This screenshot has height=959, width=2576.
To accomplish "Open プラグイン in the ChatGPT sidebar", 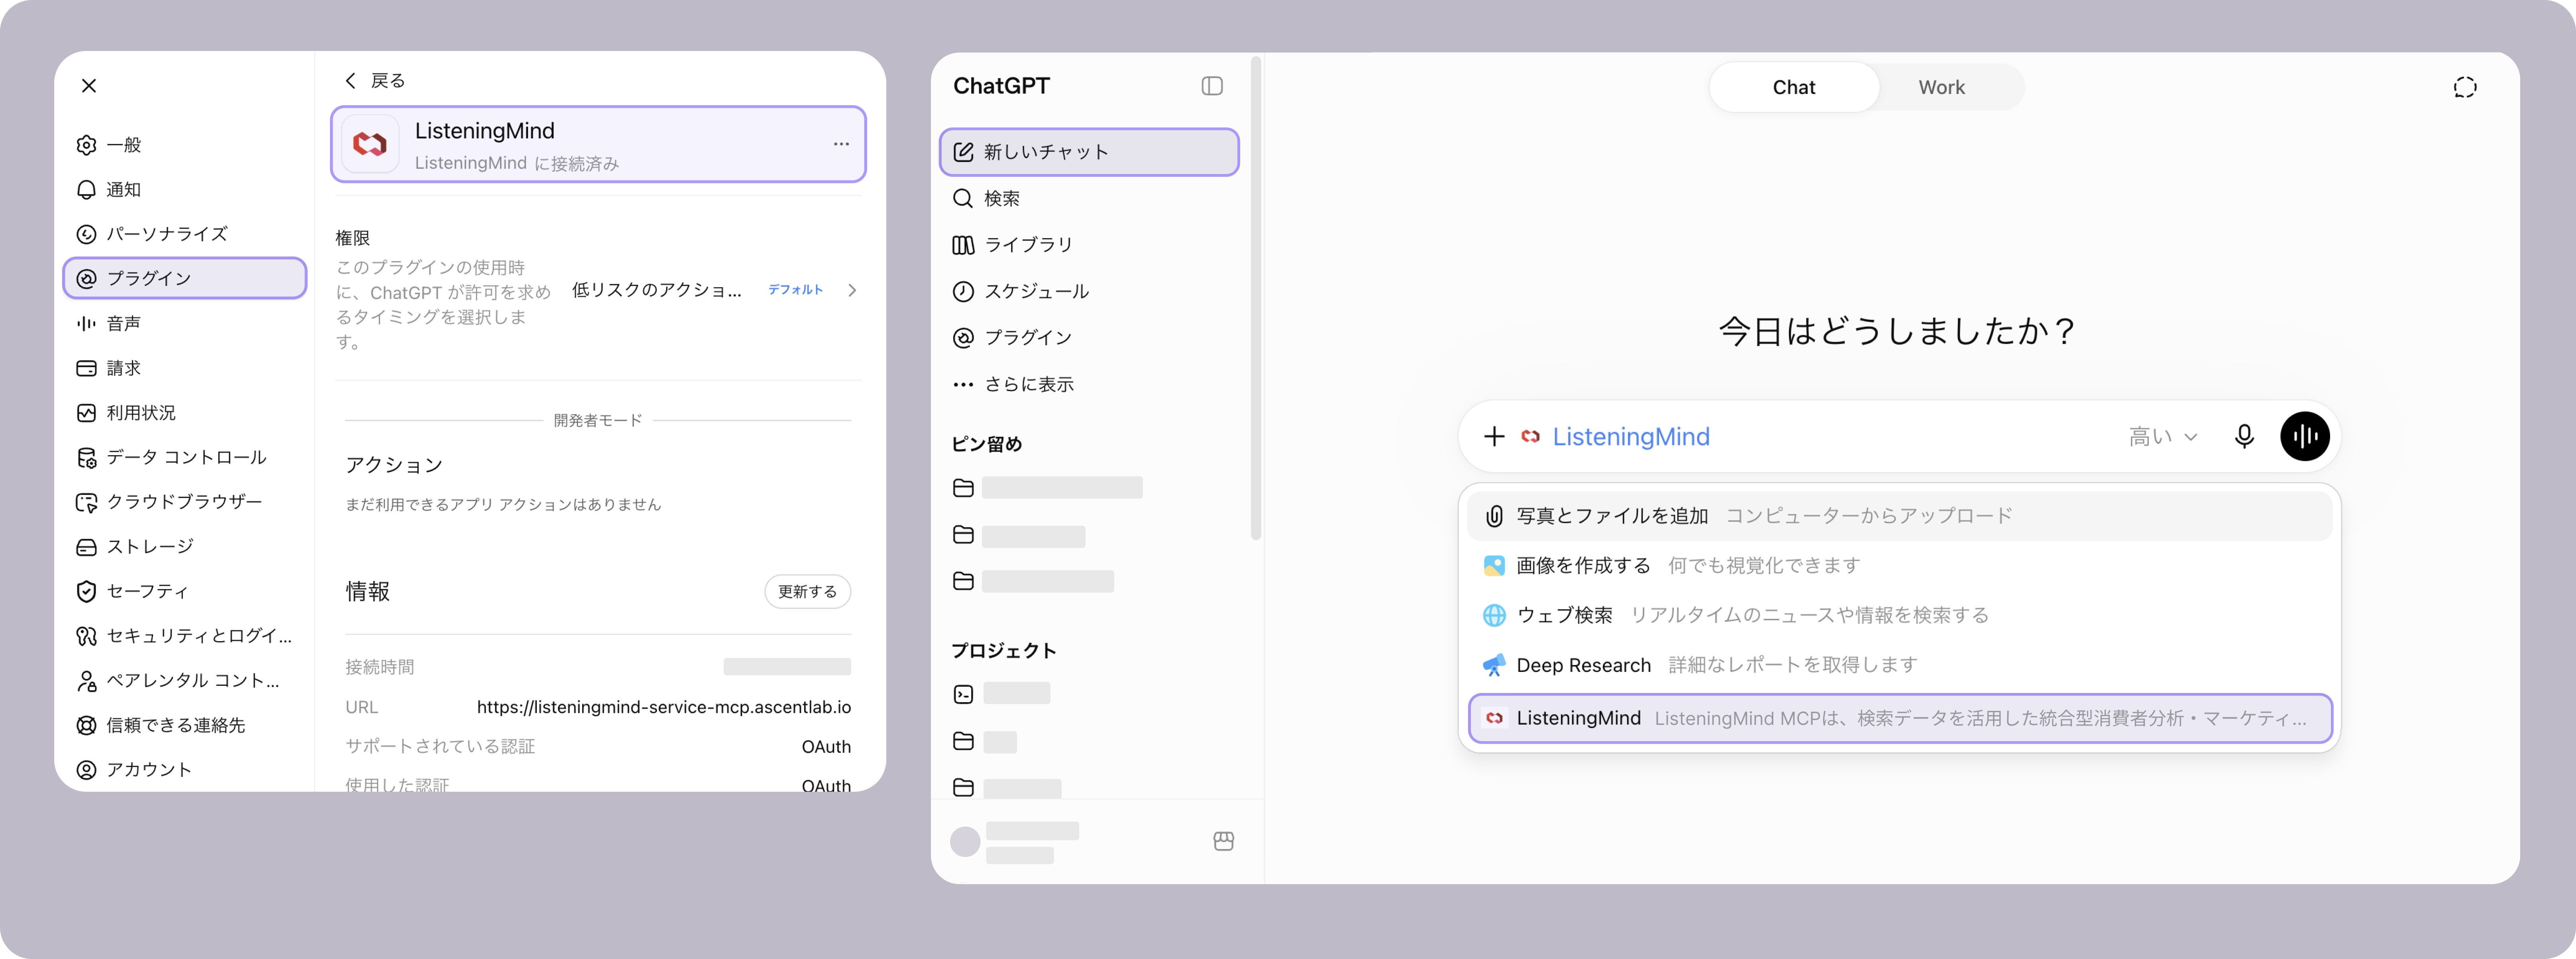I will 1089,338.
